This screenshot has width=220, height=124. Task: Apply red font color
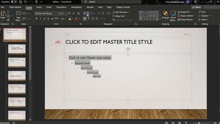(x=76, y=19)
